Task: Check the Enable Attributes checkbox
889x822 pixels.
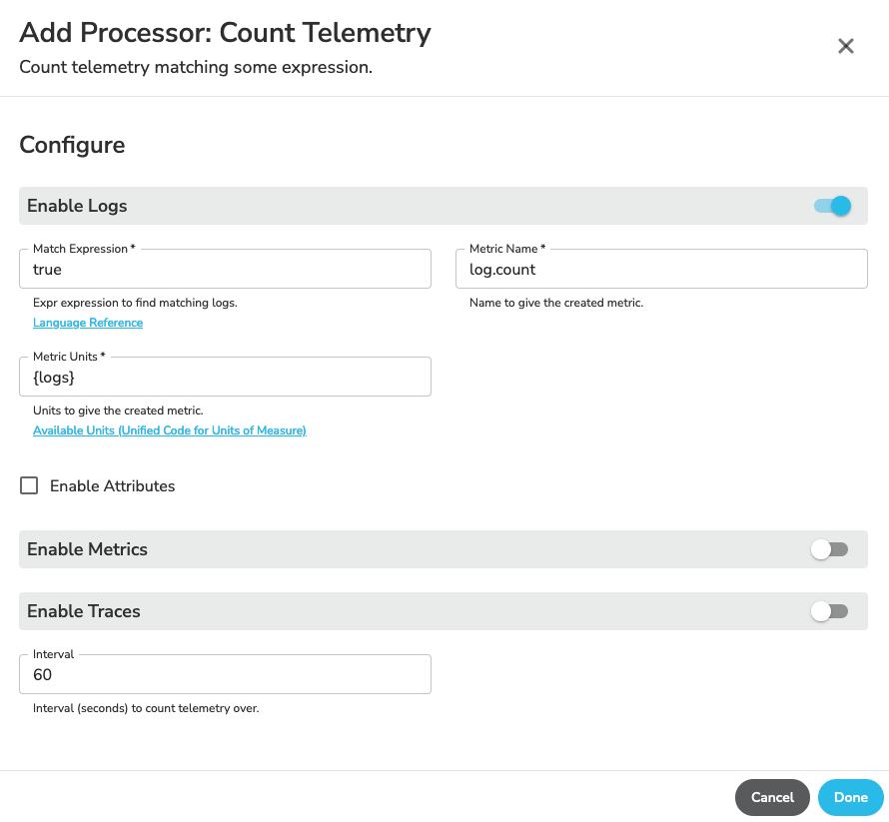Action: click(x=29, y=485)
